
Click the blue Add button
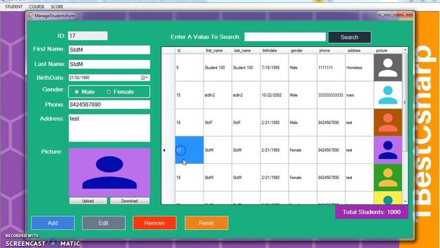[53, 223]
